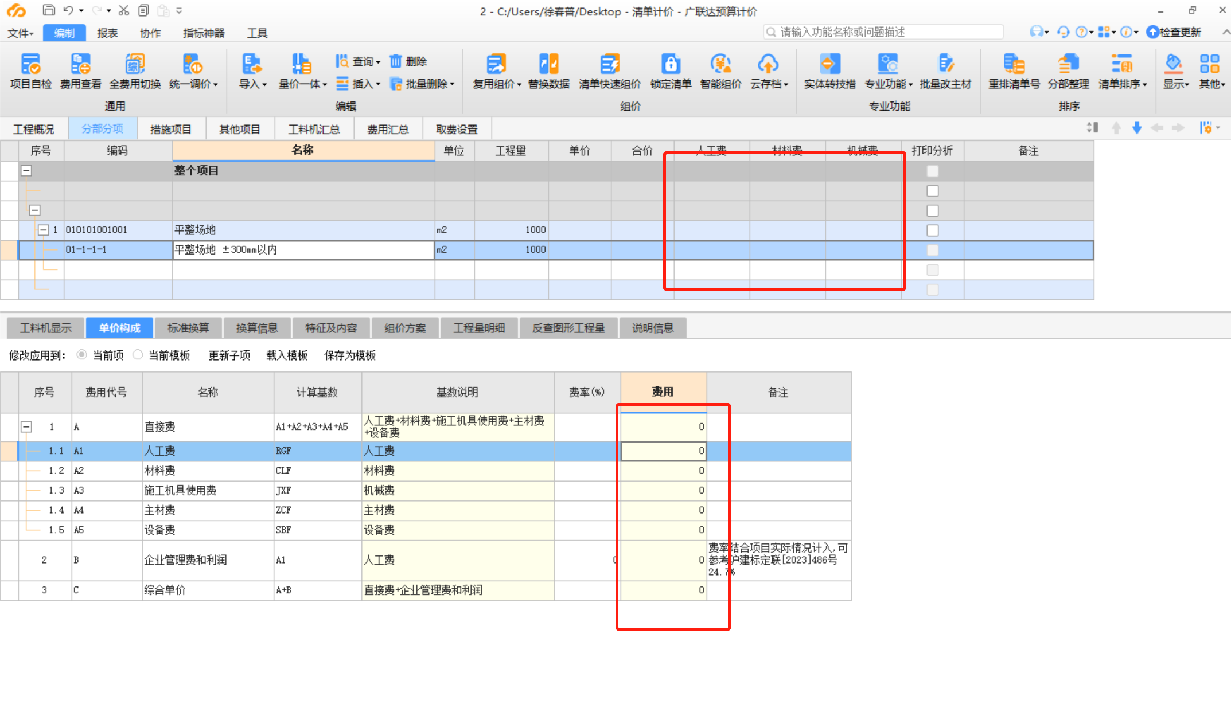1231x720 pixels.
Task: Switch to the 指标神器 ribbon tab
Action: [204, 33]
